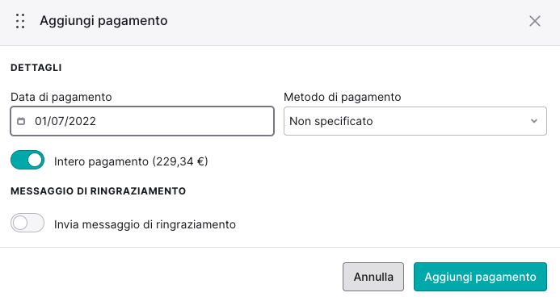Click the MESSAGGIO DI RINGRAZIAMENTO heading
The image size is (560, 301).
99,191
